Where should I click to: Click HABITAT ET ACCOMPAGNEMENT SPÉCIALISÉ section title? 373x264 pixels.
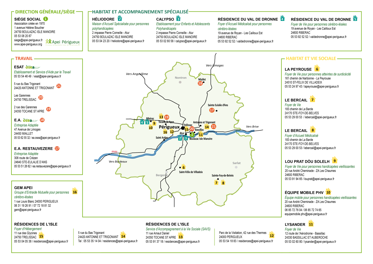tap(140, 12)
